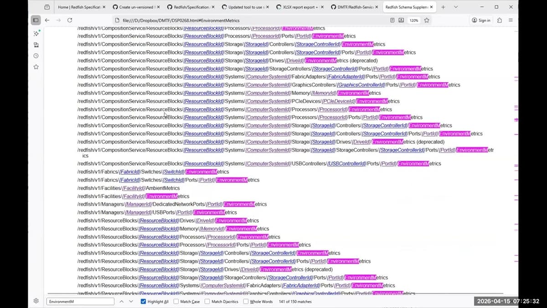Click the 120% zoom level indicator
547x308 pixels.
click(413, 20)
